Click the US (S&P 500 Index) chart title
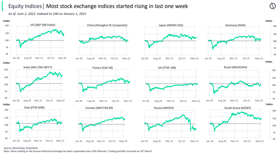The width and height of the screenshot is (279, 156). (x=43, y=25)
